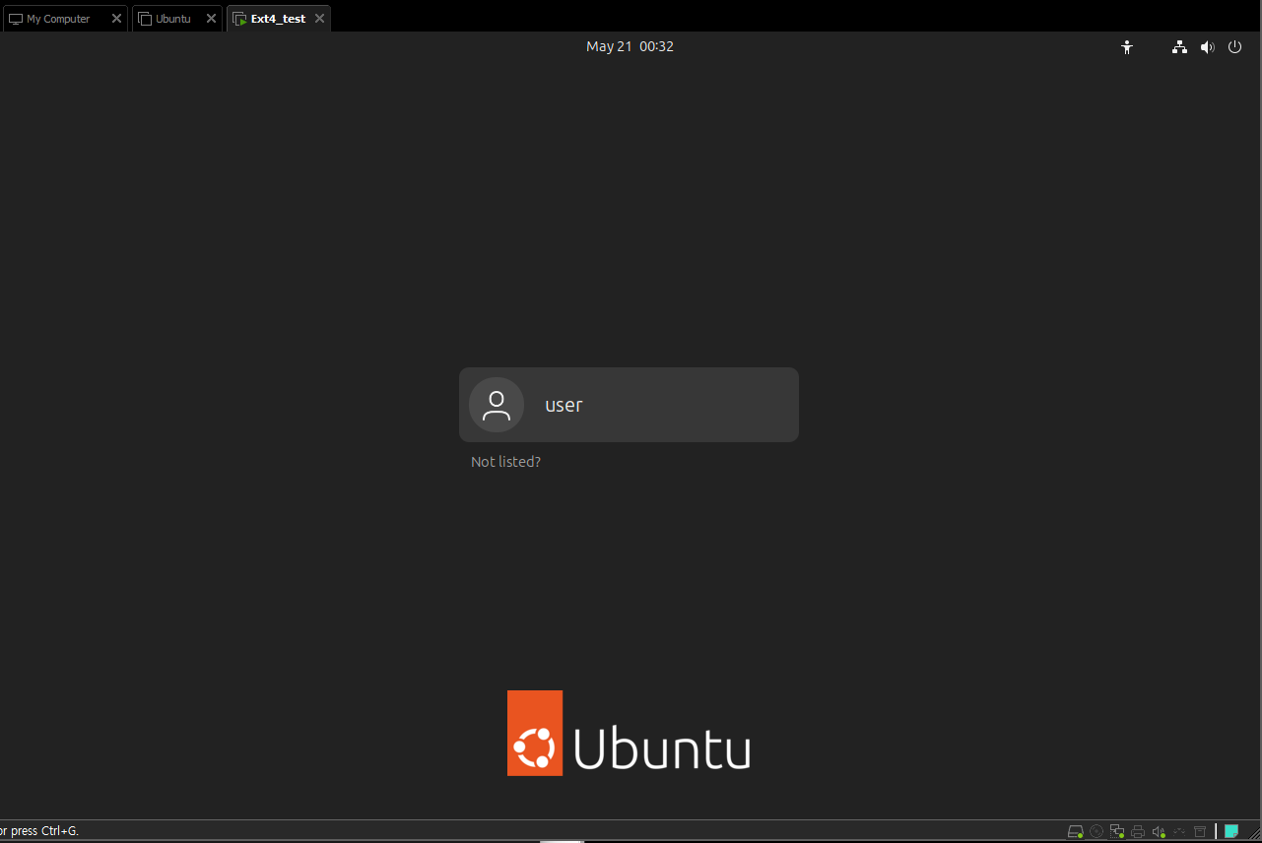Click the user avatar icon
Viewport: 1262px width, 843px height.
click(x=497, y=405)
